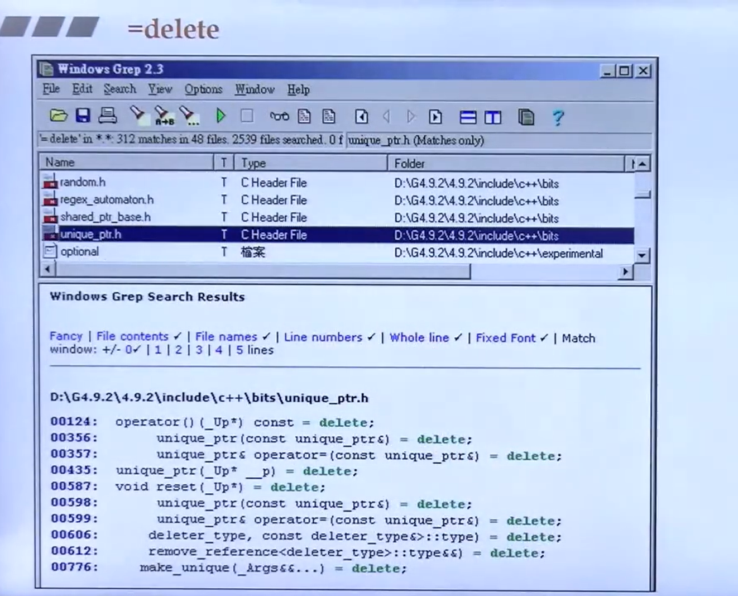Open search and replace (A→B) icon
This screenshot has height=596, width=738.
164,115
